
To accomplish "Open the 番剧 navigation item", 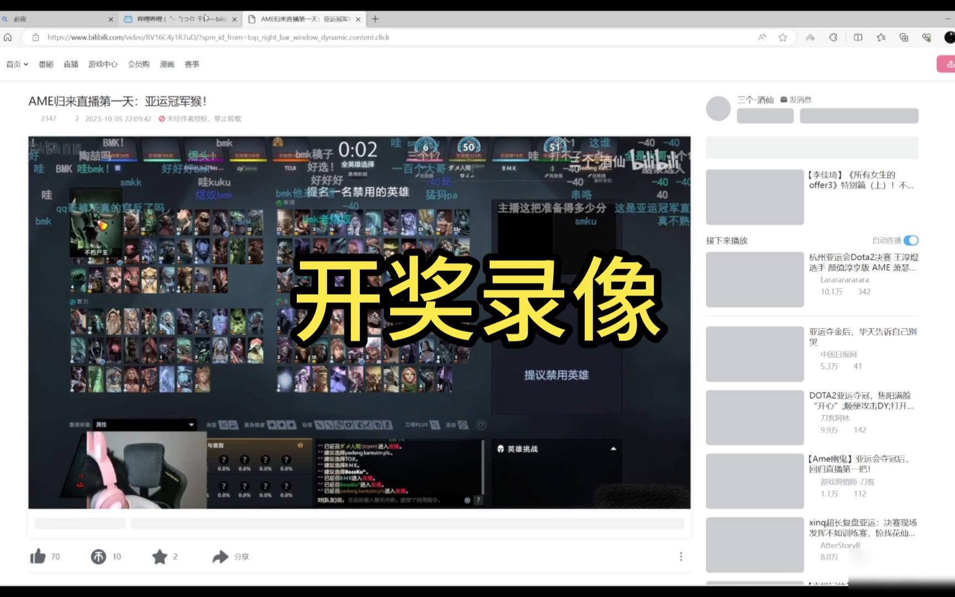I will pyautogui.click(x=46, y=64).
